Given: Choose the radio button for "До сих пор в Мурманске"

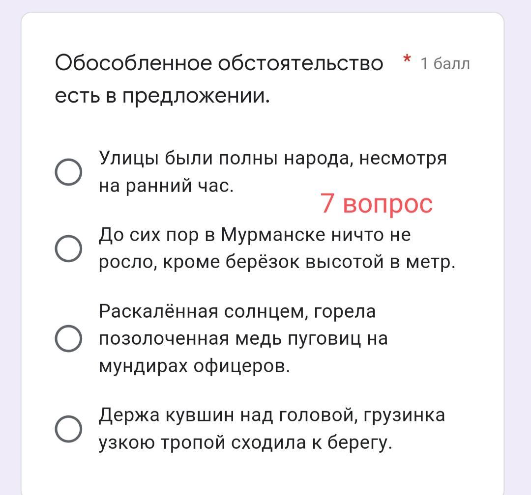Looking at the screenshot, I should pyautogui.click(x=68, y=248).
